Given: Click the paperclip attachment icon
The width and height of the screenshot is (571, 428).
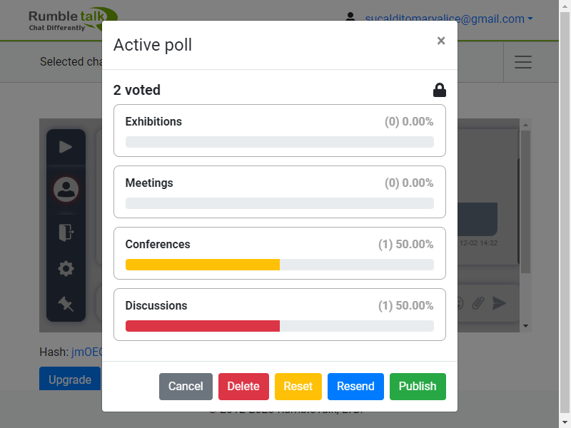Looking at the screenshot, I should click(x=478, y=303).
